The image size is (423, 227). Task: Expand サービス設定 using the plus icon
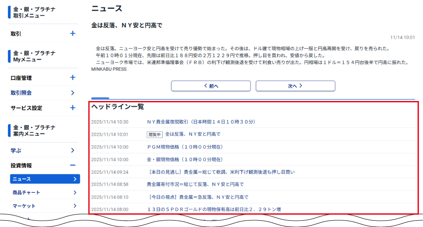coord(73,108)
